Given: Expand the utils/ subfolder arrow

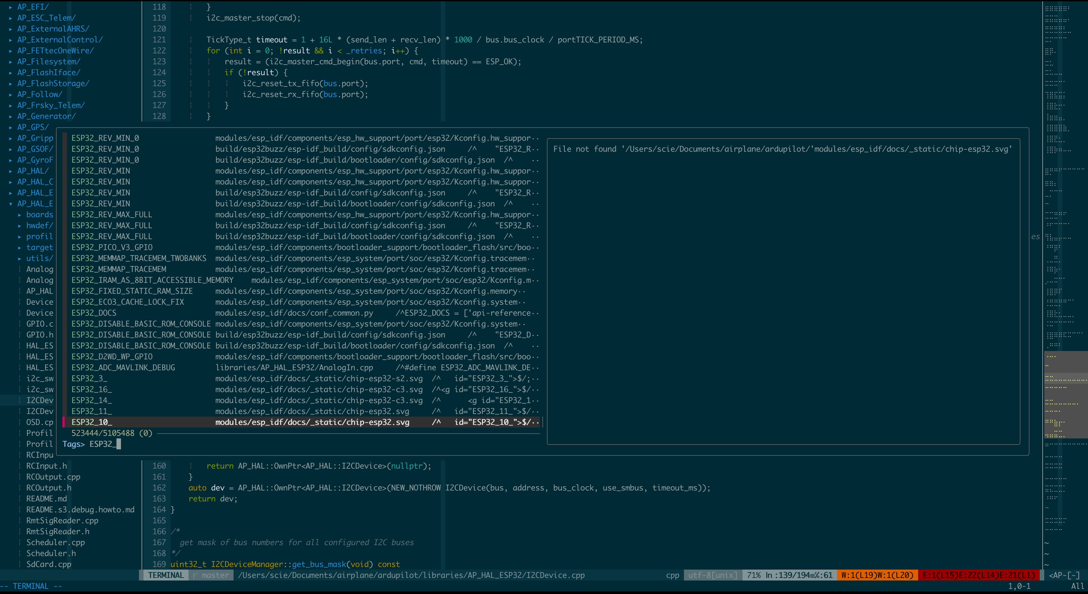Looking at the screenshot, I should pyautogui.click(x=19, y=259).
